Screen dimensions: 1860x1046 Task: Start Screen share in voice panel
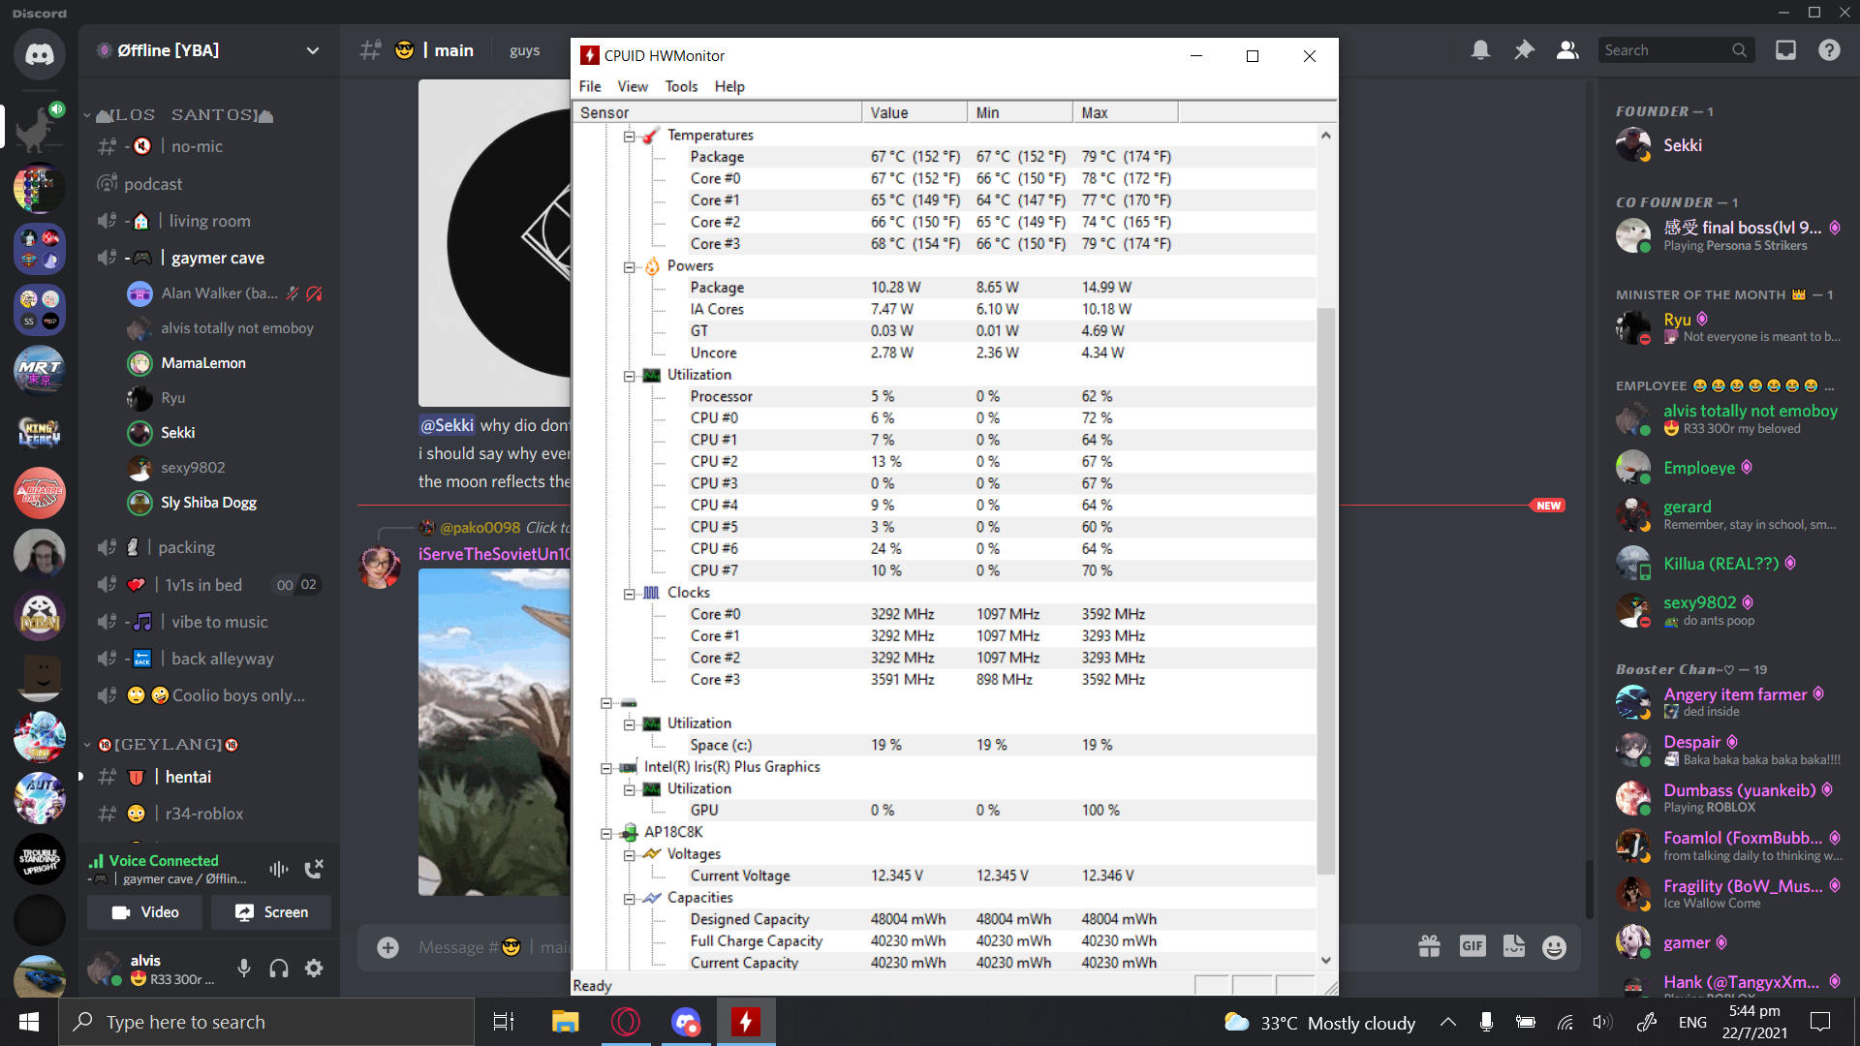(271, 912)
